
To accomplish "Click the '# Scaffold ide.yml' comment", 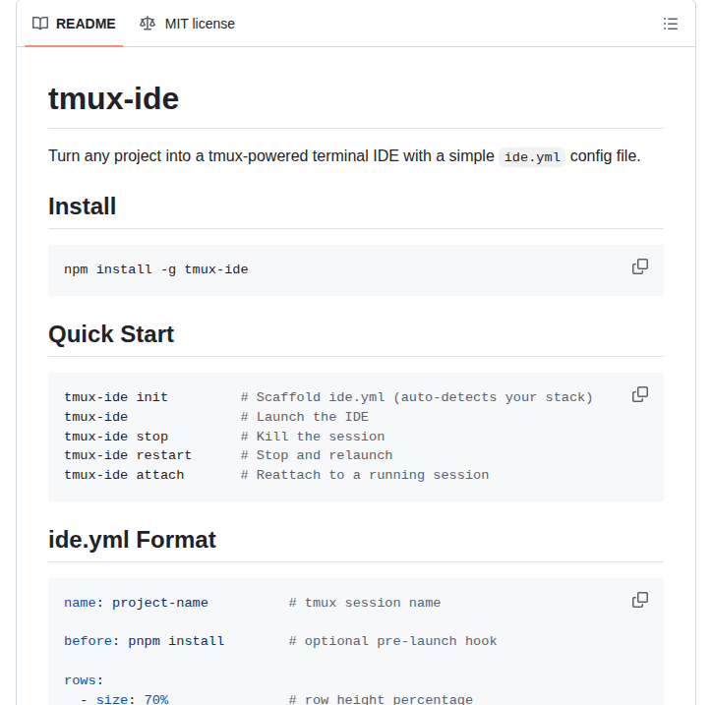I will pyautogui.click(x=417, y=397).
